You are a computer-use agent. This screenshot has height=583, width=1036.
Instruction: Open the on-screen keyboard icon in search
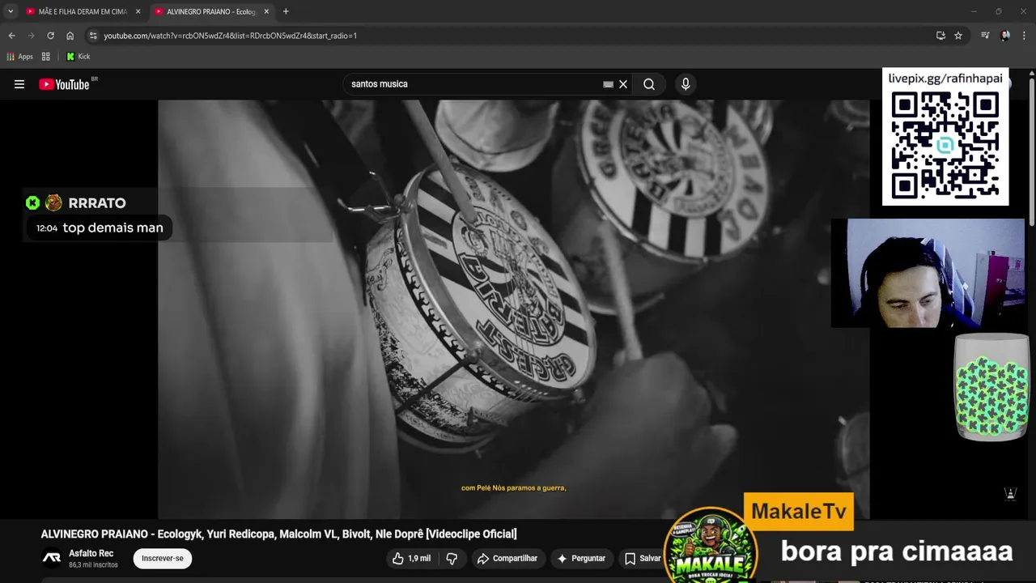[608, 84]
